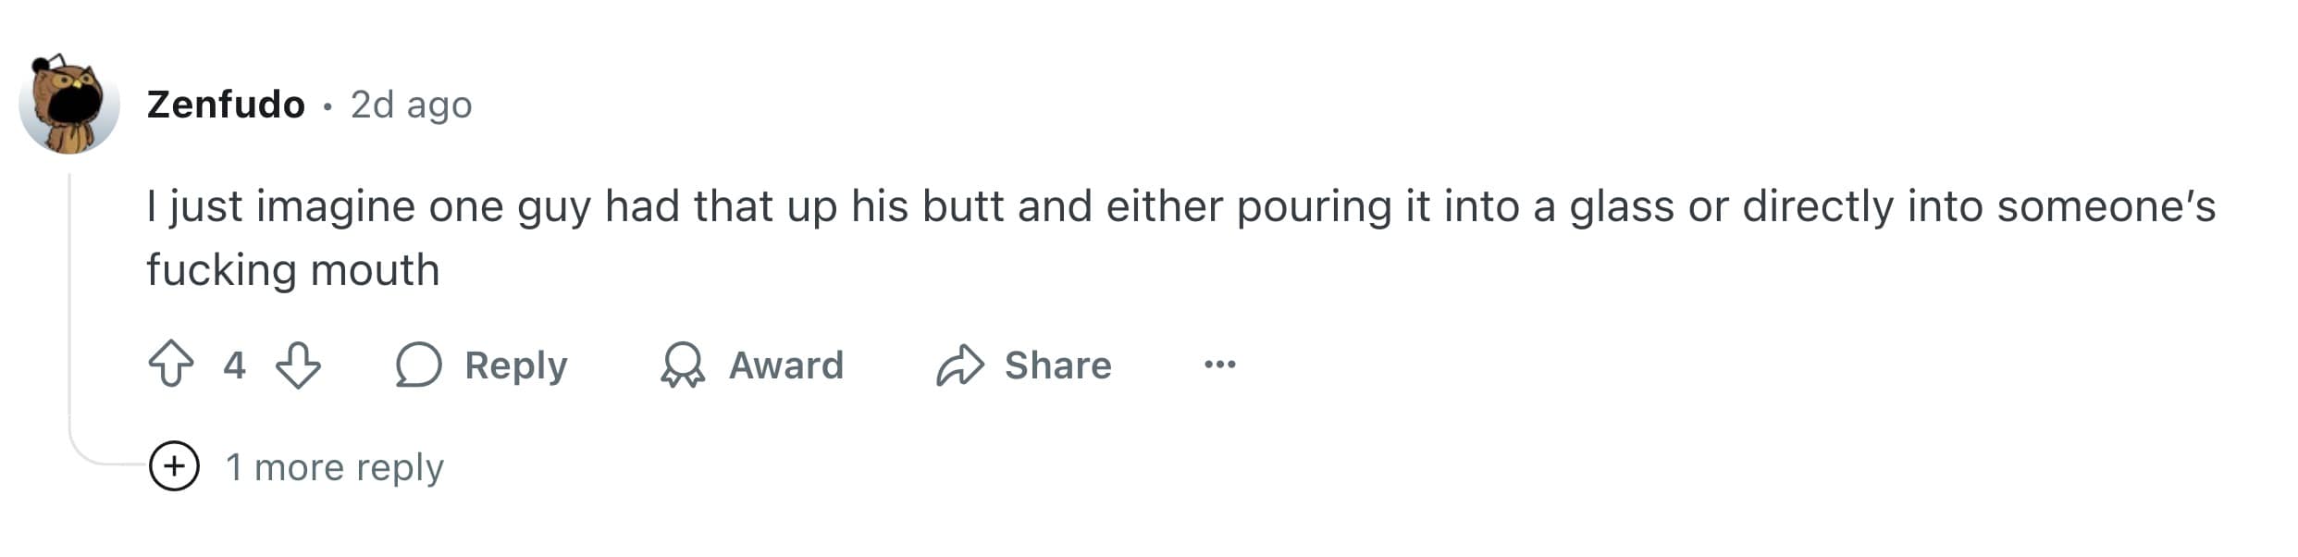Open the 2d ago timestamp permalink
This screenshot has width=2298, height=557.
[x=411, y=105]
